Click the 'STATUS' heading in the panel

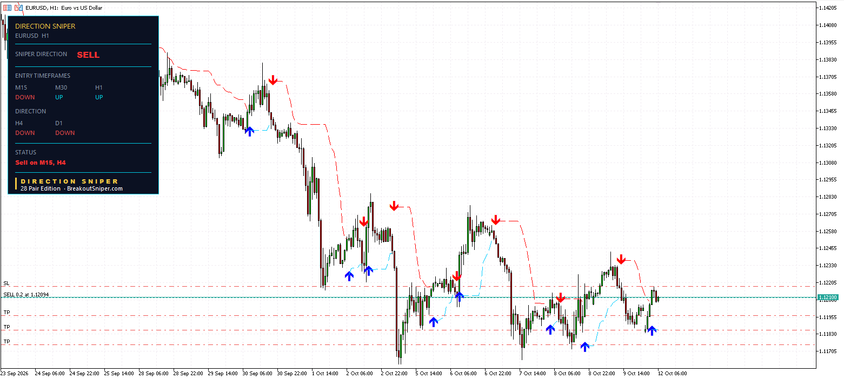pyautogui.click(x=25, y=152)
